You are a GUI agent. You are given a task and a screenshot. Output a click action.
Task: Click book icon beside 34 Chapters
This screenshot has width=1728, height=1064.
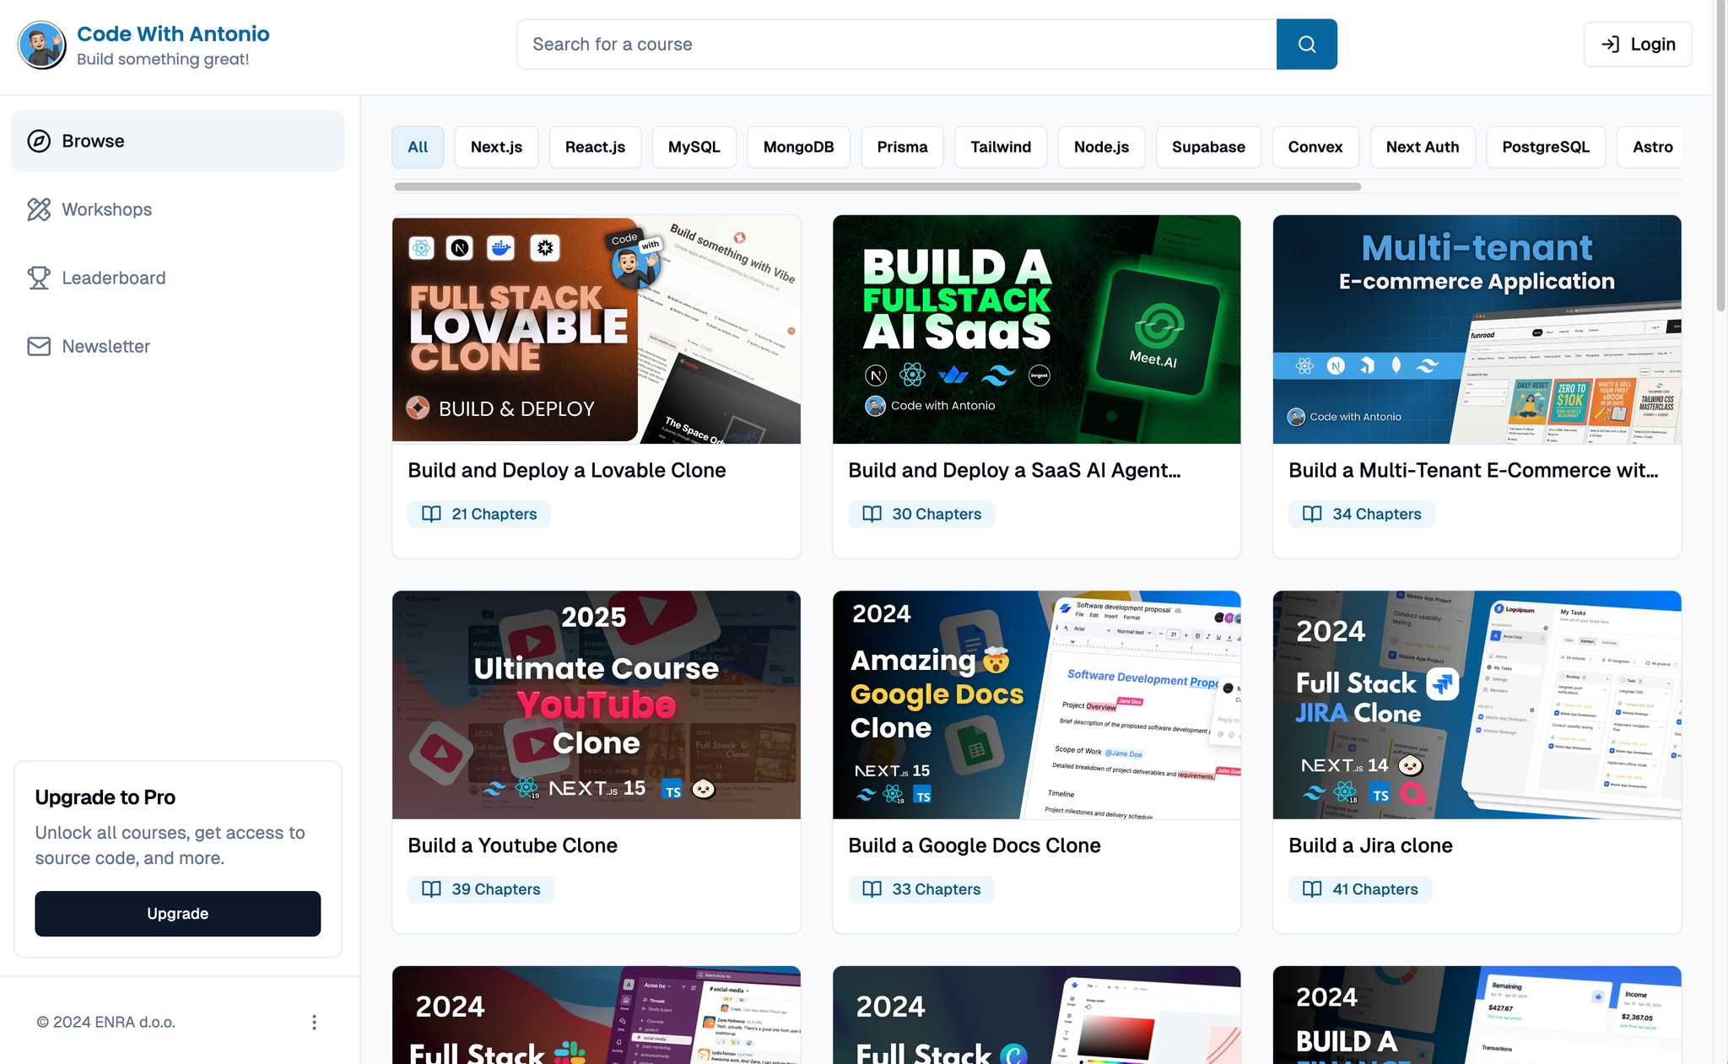[1312, 514]
